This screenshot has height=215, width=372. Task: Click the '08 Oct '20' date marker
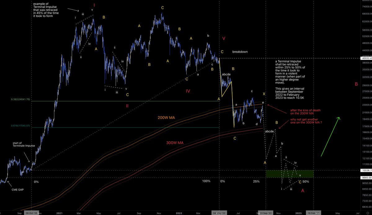[31, 213]
